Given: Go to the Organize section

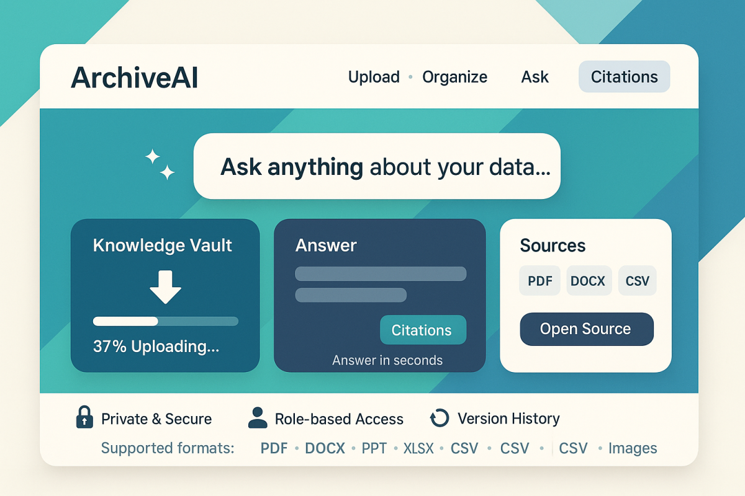Looking at the screenshot, I should (x=454, y=77).
